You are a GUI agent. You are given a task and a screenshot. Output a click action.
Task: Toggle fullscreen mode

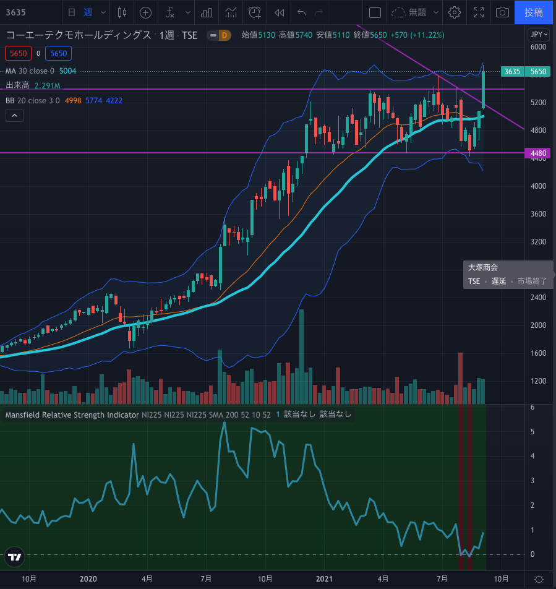[479, 12]
